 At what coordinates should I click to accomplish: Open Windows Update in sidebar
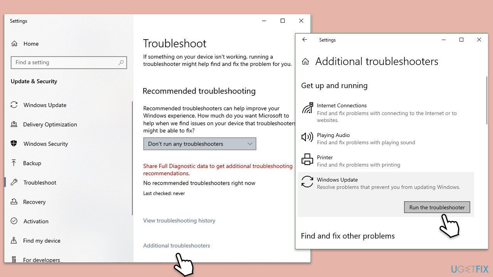45,105
